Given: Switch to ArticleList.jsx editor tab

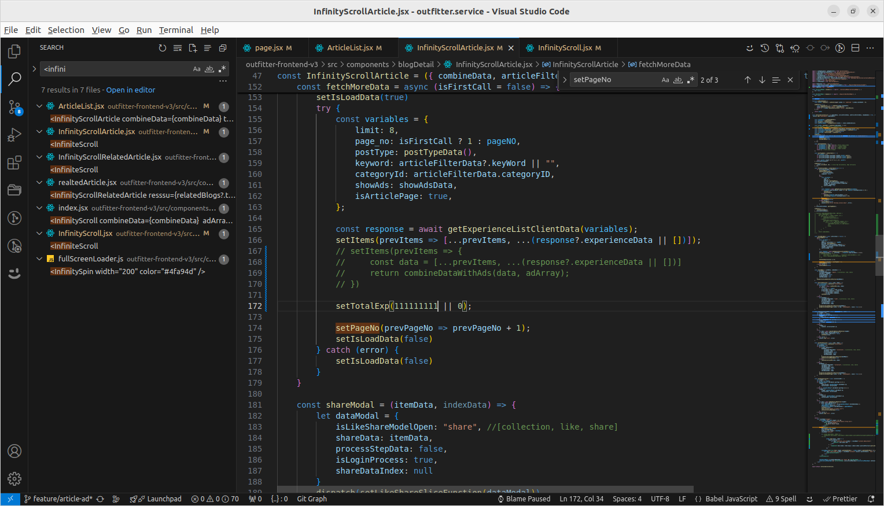Looking at the screenshot, I should coord(349,48).
